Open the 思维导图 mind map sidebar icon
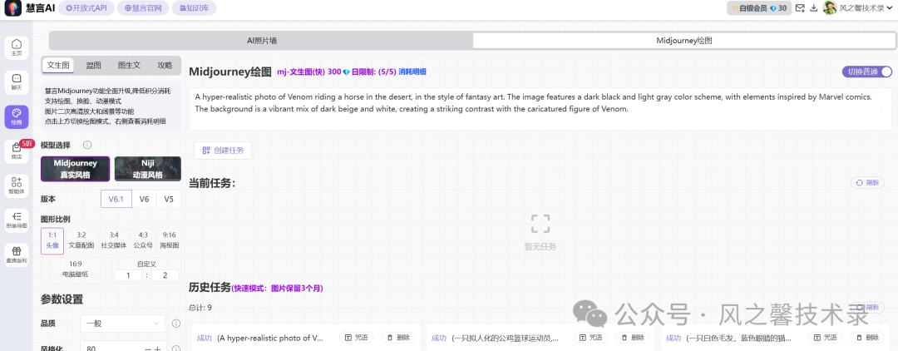This screenshot has height=351, width=898. coord(17,220)
